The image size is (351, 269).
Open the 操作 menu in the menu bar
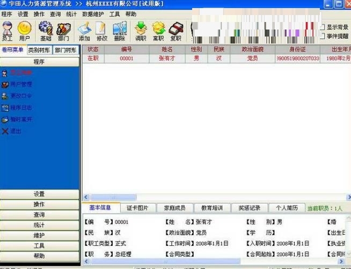click(x=39, y=14)
